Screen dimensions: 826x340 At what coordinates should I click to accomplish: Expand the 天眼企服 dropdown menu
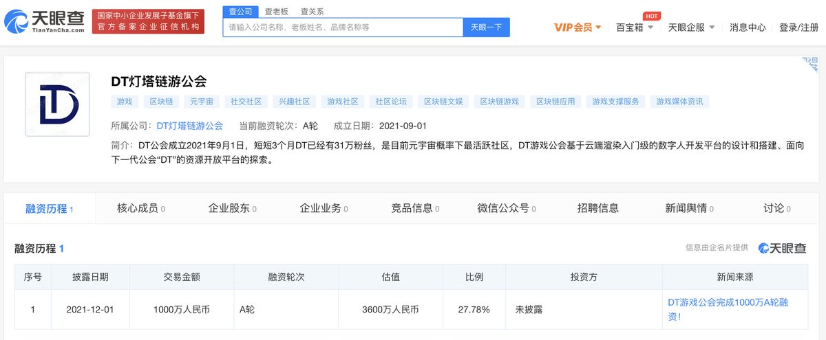(691, 27)
